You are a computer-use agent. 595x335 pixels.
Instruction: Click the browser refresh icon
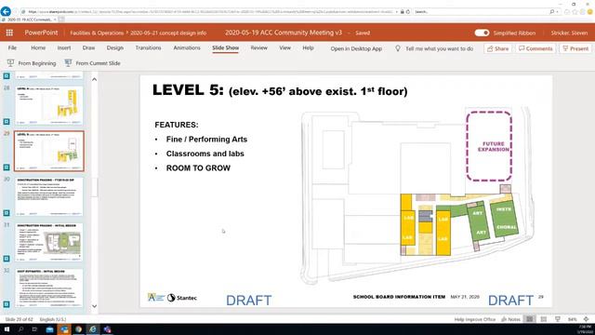coord(408,12)
